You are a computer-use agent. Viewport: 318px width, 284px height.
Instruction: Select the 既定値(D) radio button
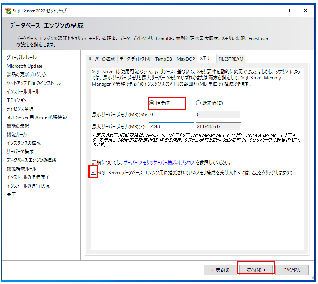tap(199, 103)
